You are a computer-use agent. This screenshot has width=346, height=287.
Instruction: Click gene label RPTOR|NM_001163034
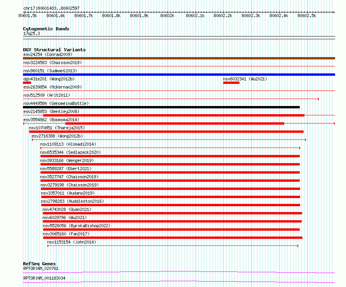44,278
